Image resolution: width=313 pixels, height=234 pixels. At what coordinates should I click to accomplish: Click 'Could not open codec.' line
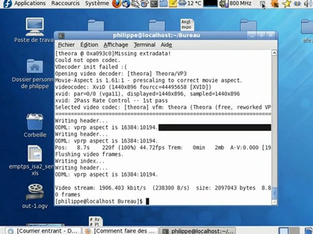pyautogui.click(x=88, y=60)
